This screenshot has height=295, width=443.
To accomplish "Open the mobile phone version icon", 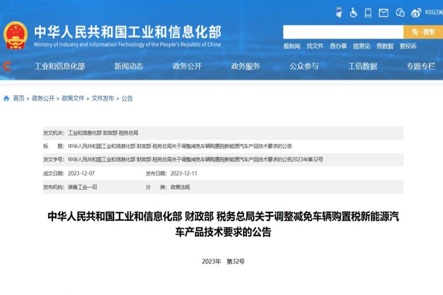I will pyautogui.click(x=368, y=13).
